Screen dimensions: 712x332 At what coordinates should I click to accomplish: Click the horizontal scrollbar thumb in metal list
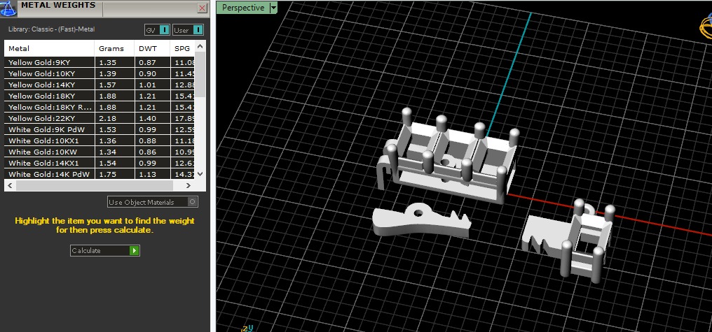click(95, 186)
